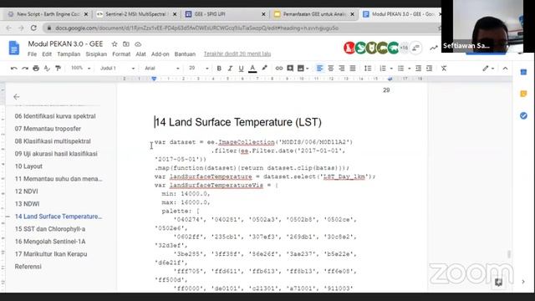Toggle italic formatting
Viewport: 535px width, 301px height.
click(230, 69)
